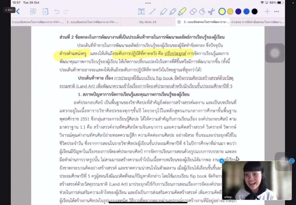
Task: Close the currently active note tab
Action: pos(179,22)
